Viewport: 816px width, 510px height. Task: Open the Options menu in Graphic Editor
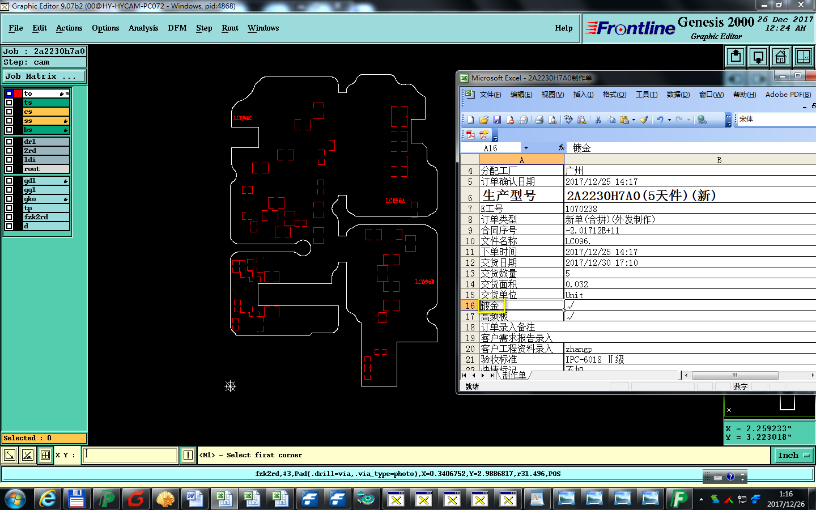pyautogui.click(x=105, y=28)
